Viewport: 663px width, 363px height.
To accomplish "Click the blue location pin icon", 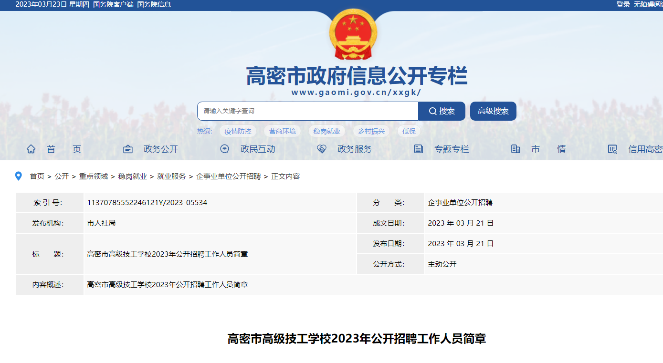I will pos(19,176).
